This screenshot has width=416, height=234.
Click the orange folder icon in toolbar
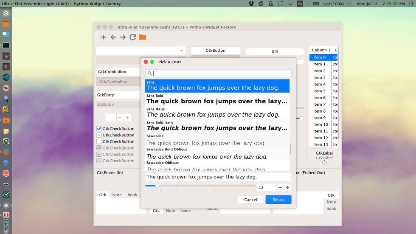tap(143, 37)
